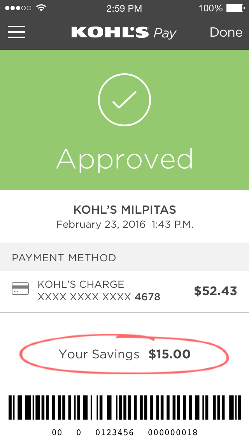The height and width of the screenshot is (443, 249).
Task: Select the Kohl's Milpitas store name
Action: coord(124,210)
